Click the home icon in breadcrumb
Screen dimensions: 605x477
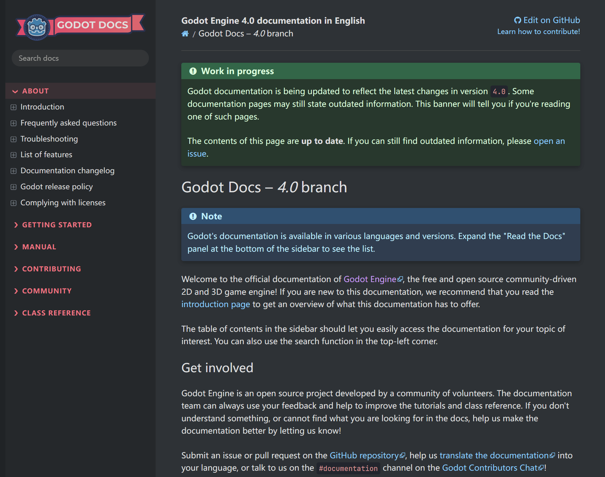[185, 34]
